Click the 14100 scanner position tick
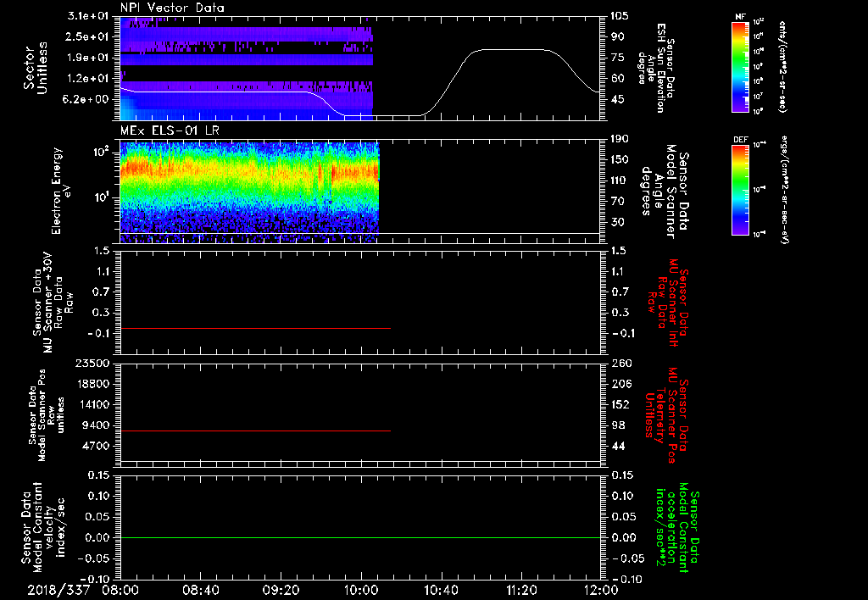 (93, 404)
